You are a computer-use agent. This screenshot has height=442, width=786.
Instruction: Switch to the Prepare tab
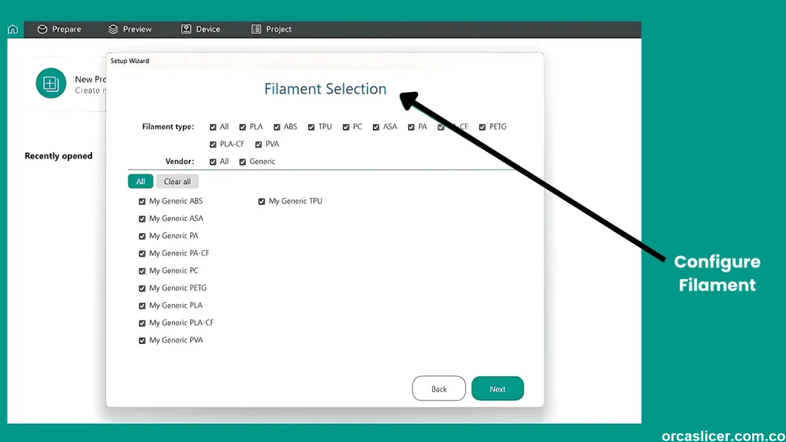pyautogui.click(x=60, y=28)
